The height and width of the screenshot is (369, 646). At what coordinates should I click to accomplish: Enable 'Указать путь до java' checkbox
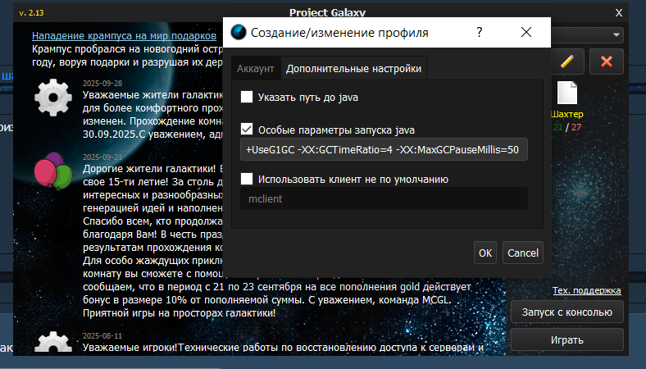pos(247,97)
